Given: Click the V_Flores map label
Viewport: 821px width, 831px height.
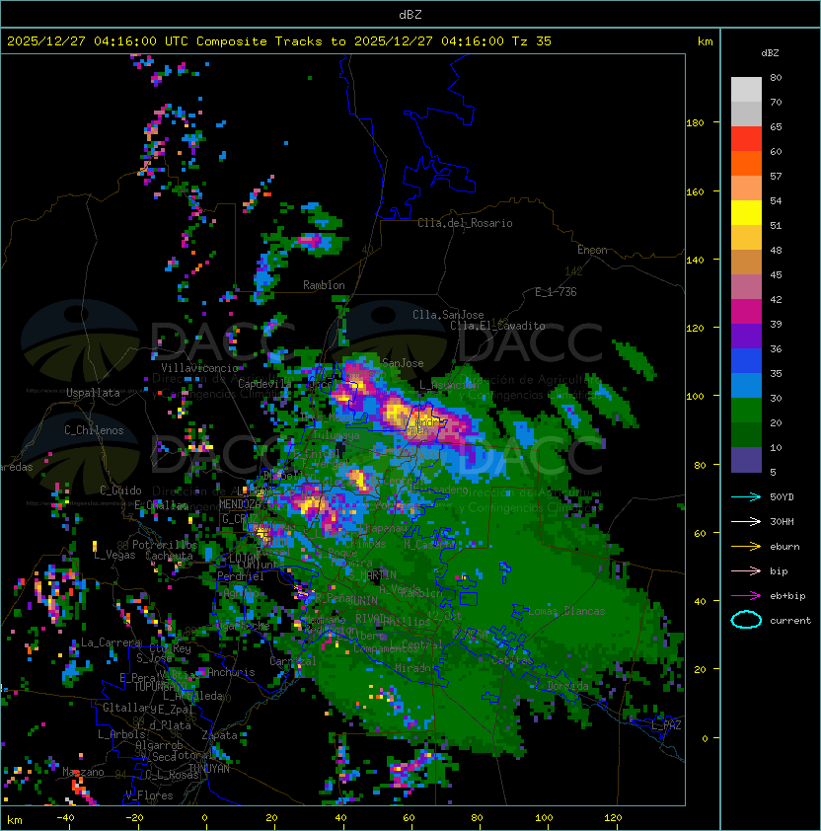Looking at the screenshot, I should (x=149, y=794).
